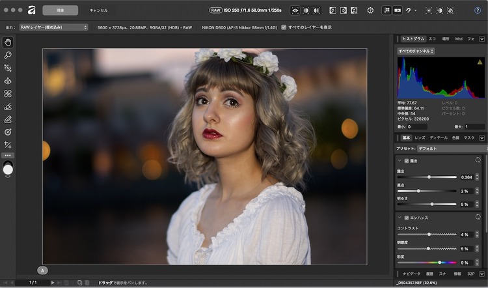Select the Crop tool in left toolbar

(x=8, y=145)
